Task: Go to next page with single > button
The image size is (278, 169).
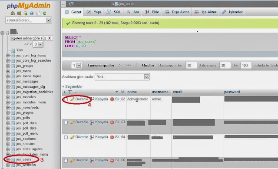Action: tap(120, 66)
